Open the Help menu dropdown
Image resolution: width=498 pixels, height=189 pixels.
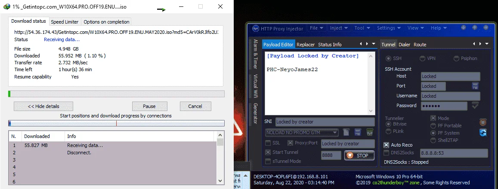pyautogui.click(x=439, y=28)
